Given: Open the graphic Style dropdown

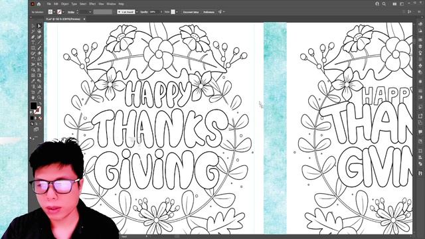Looking at the screenshot, I should pyautogui.click(x=177, y=12).
